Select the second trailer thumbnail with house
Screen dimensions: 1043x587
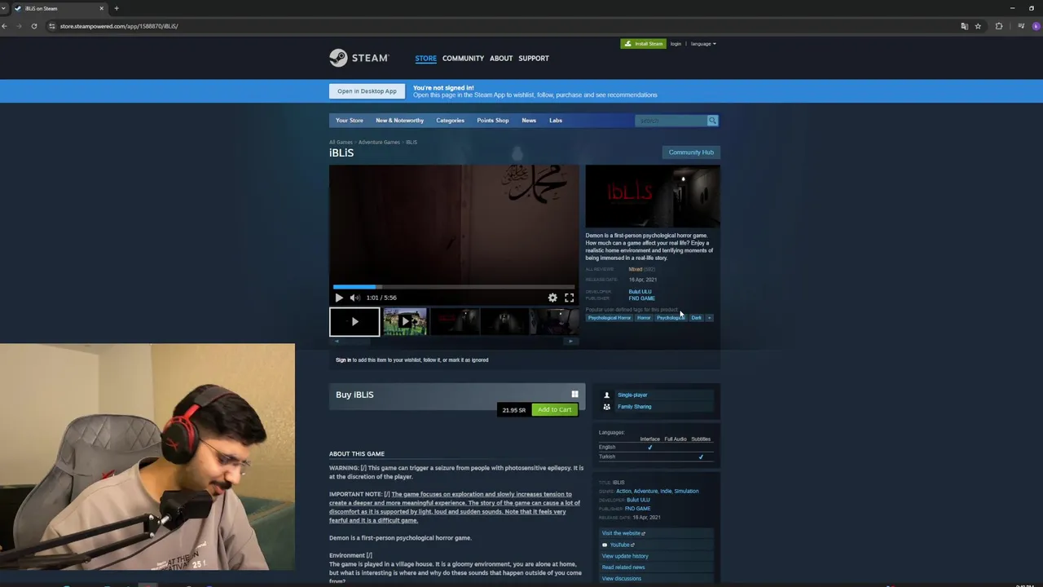(x=405, y=321)
